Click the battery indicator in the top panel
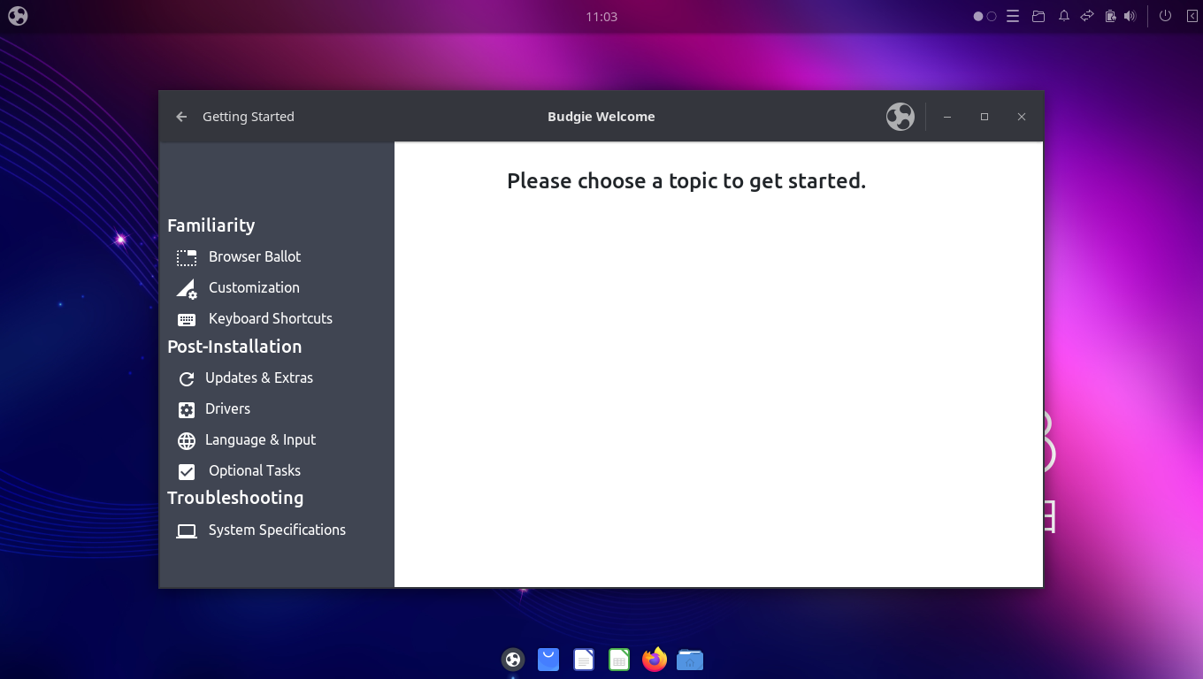Image resolution: width=1203 pixels, height=679 pixels. (1110, 16)
